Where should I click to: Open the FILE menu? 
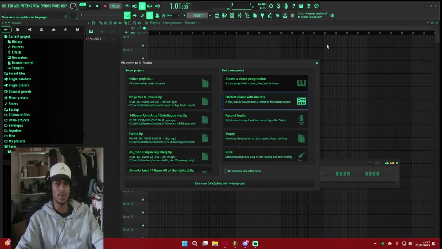[x=4, y=6]
